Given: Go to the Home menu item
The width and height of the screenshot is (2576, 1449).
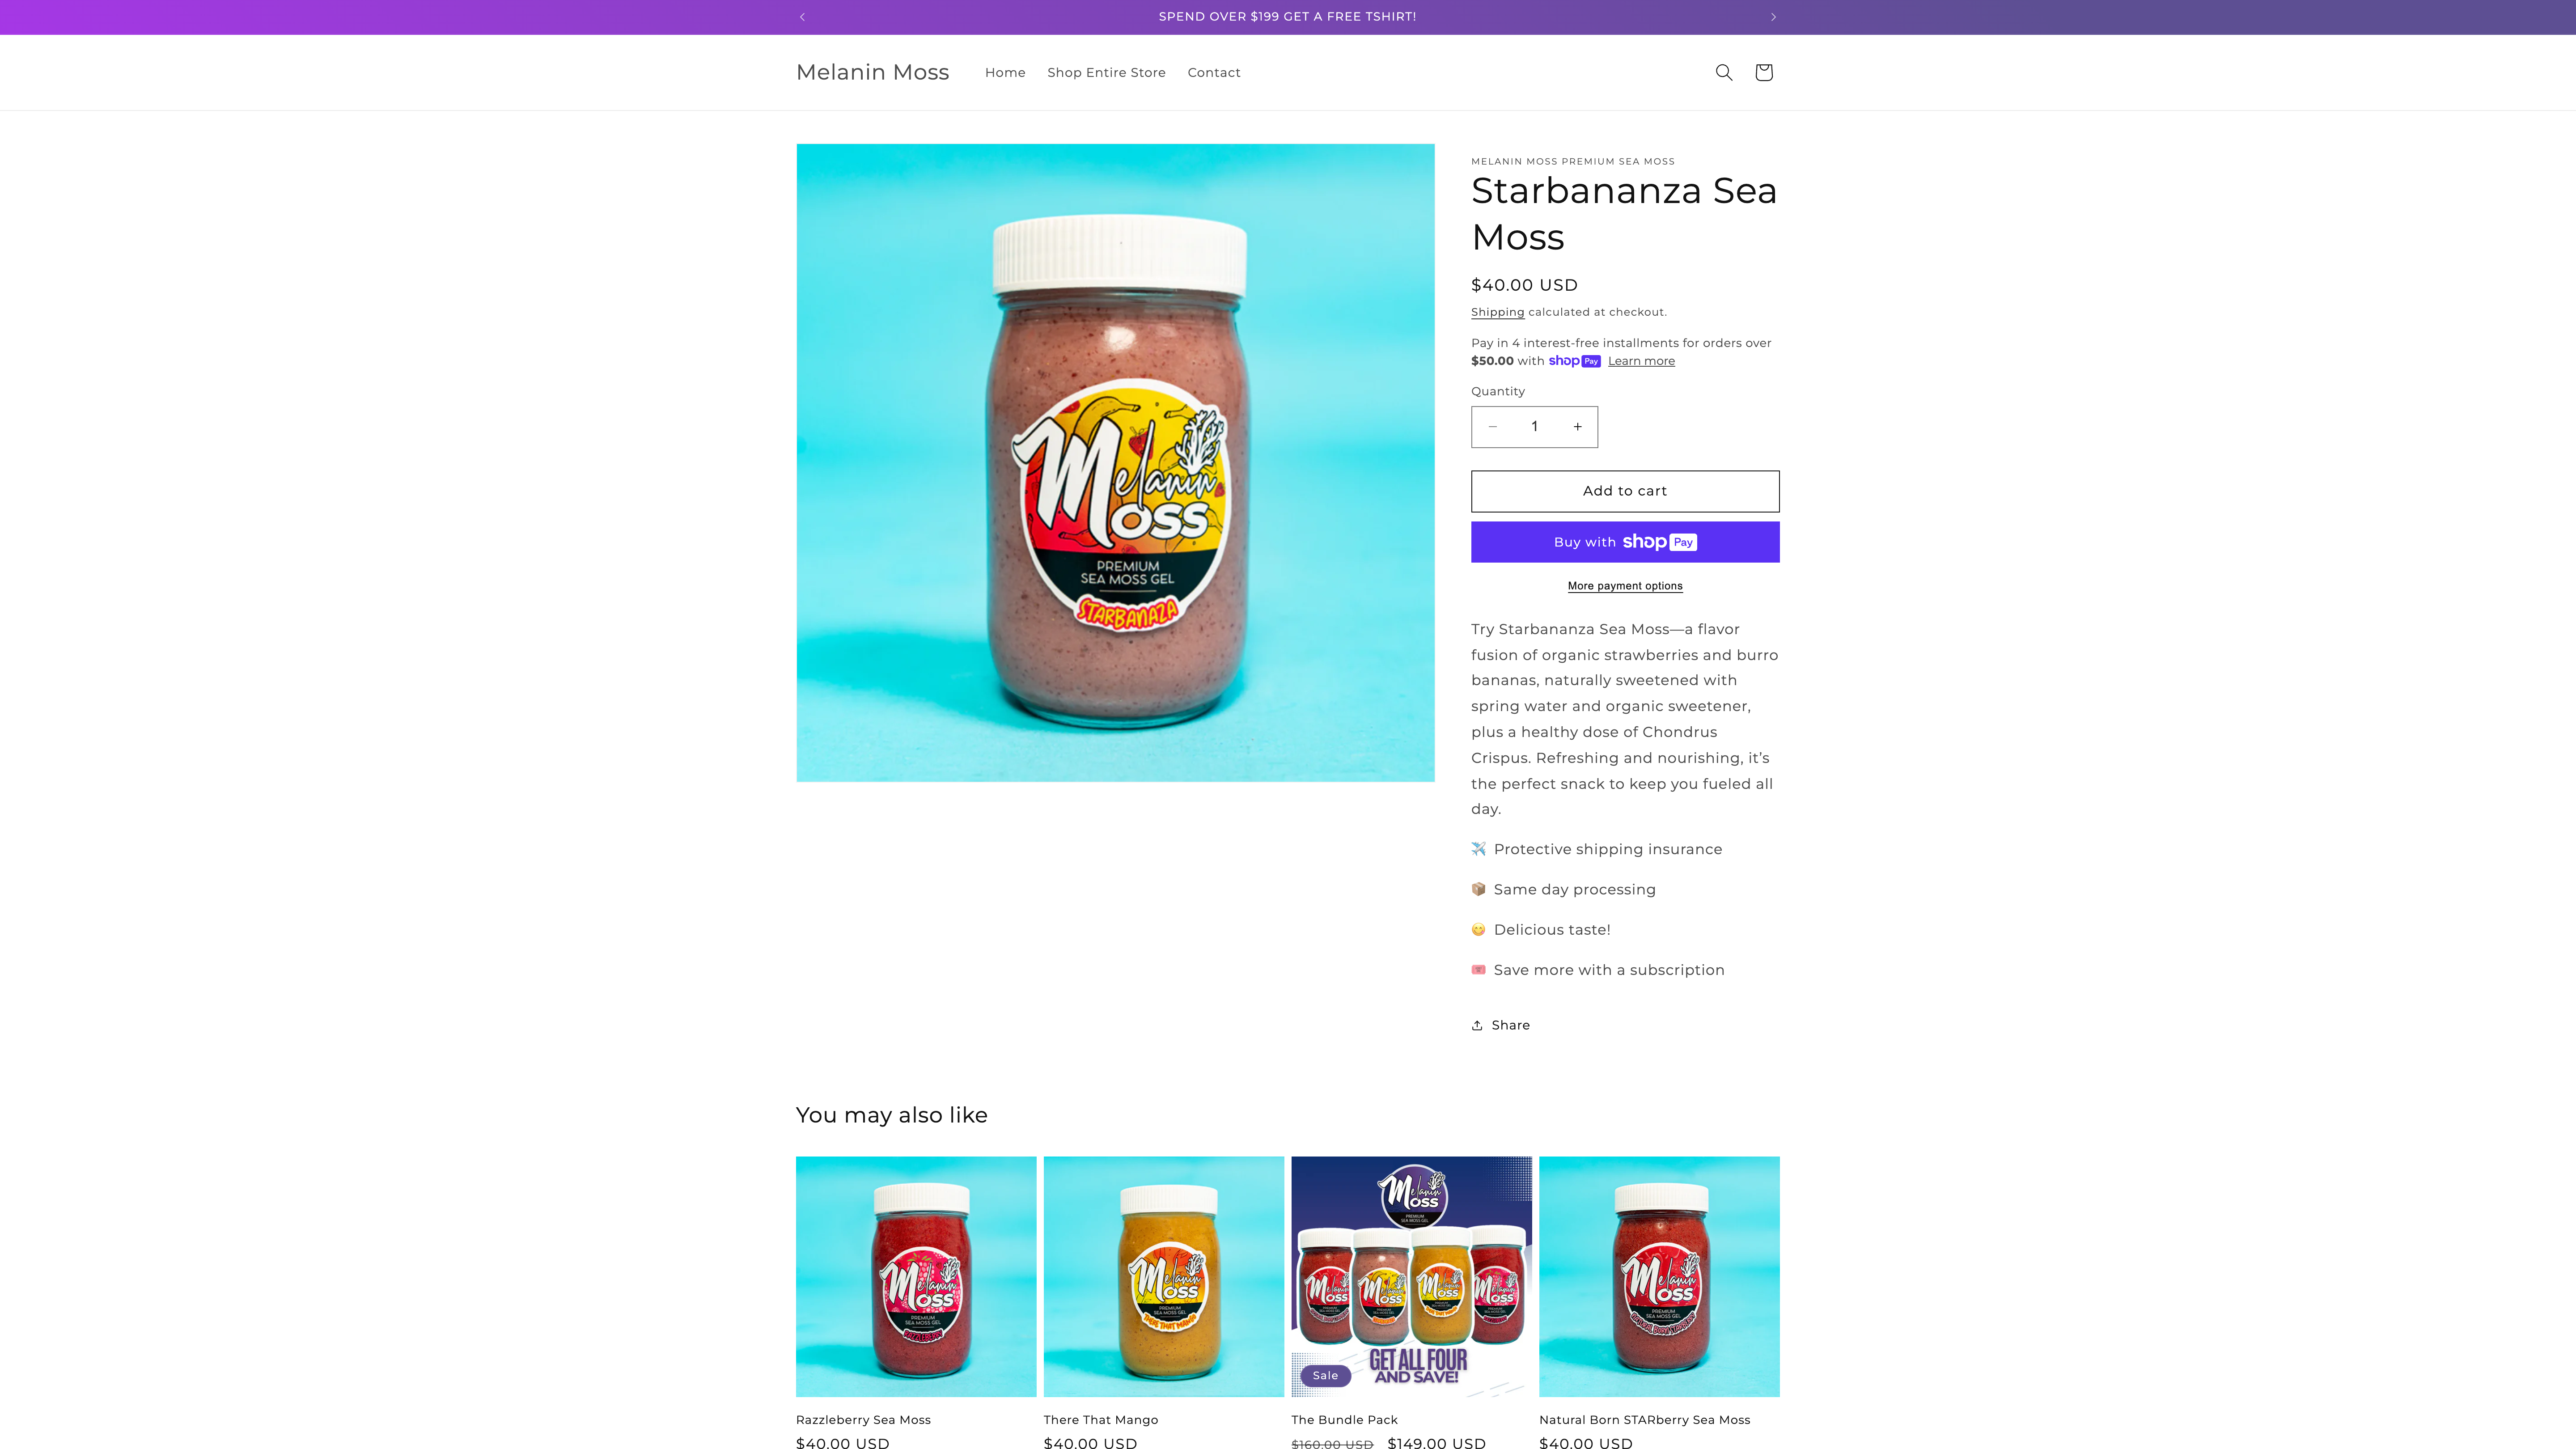Looking at the screenshot, I should point(1005,72).
